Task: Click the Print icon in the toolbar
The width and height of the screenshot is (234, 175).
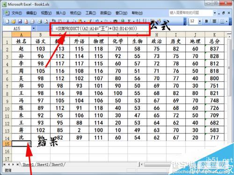Action: coord(40,21)
